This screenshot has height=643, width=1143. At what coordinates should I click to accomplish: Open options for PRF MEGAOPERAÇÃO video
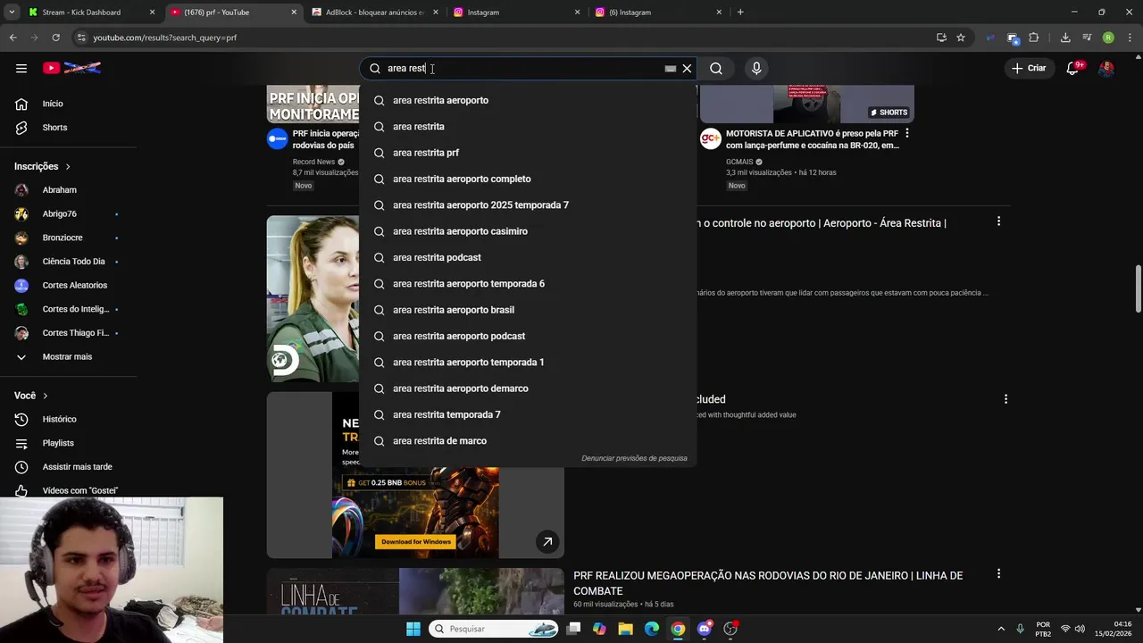[x=998, y=574]
